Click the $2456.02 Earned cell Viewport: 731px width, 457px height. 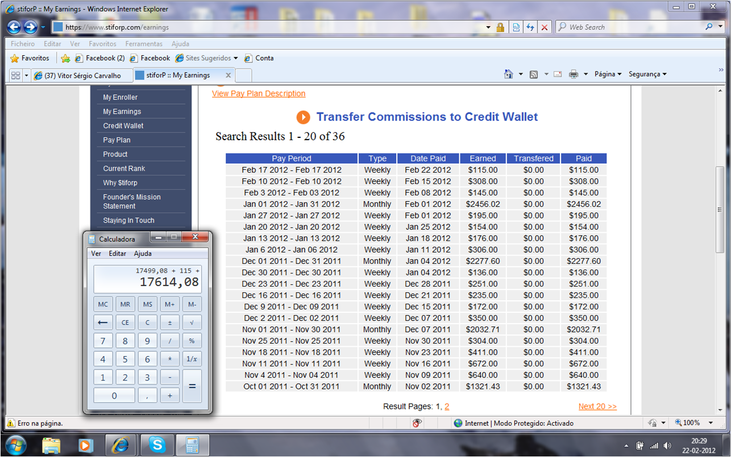click(x=483, y=204)
